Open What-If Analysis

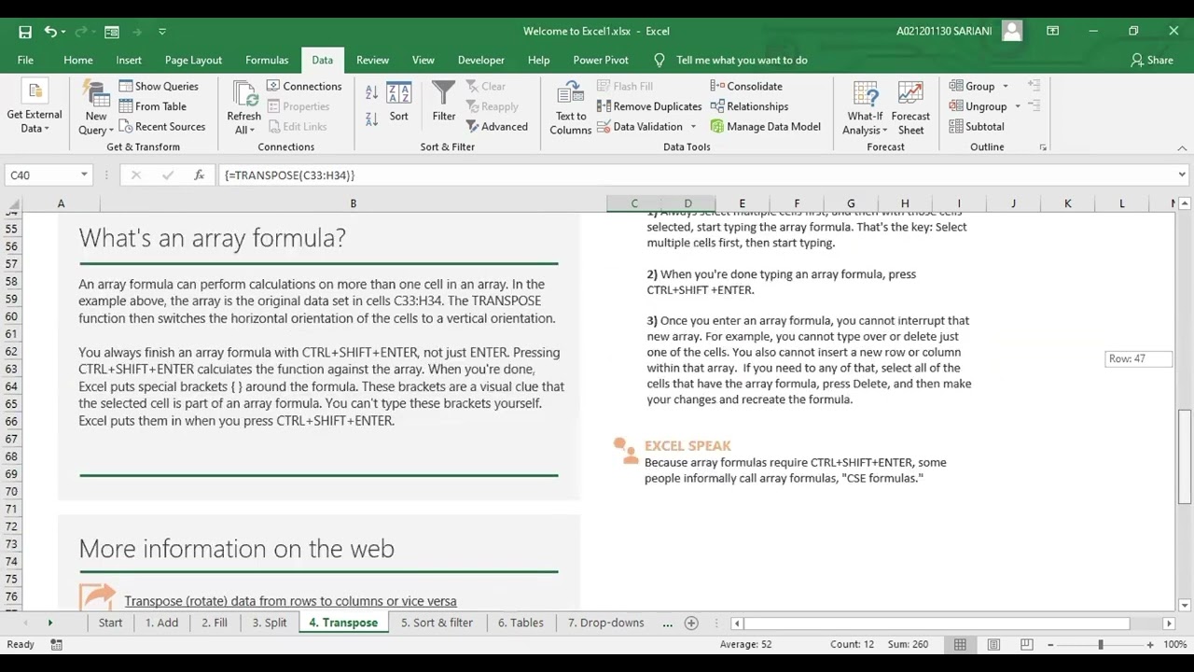tap(866, 108)
